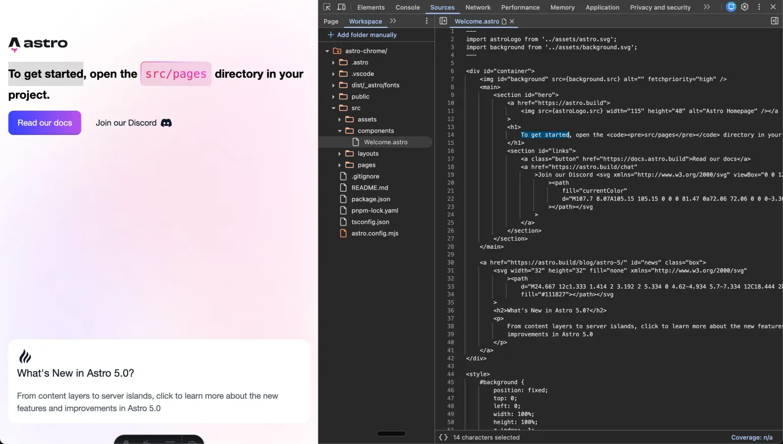783x444 pixels.
Task: Click the plus icon beside Add folder manually
Action: (x=330, y=35)
